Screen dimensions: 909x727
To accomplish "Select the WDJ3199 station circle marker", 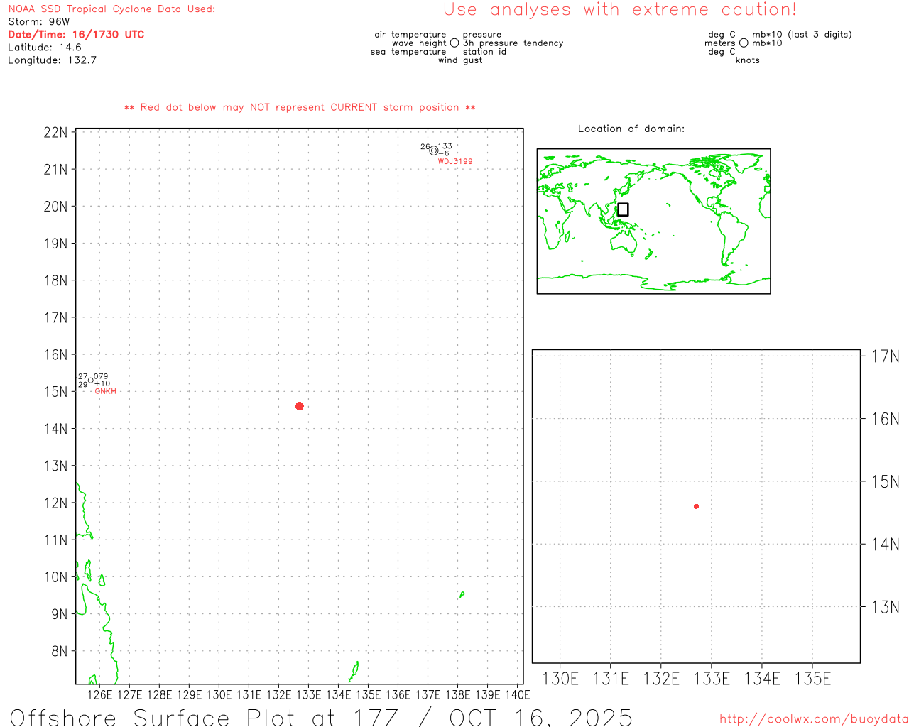I will 434,151.
